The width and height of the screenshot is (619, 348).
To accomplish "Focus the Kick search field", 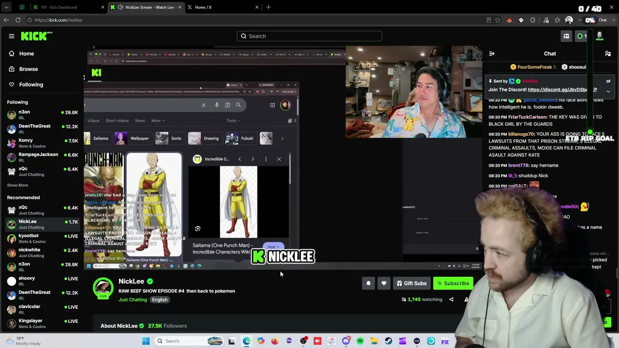I will (309, 36).
